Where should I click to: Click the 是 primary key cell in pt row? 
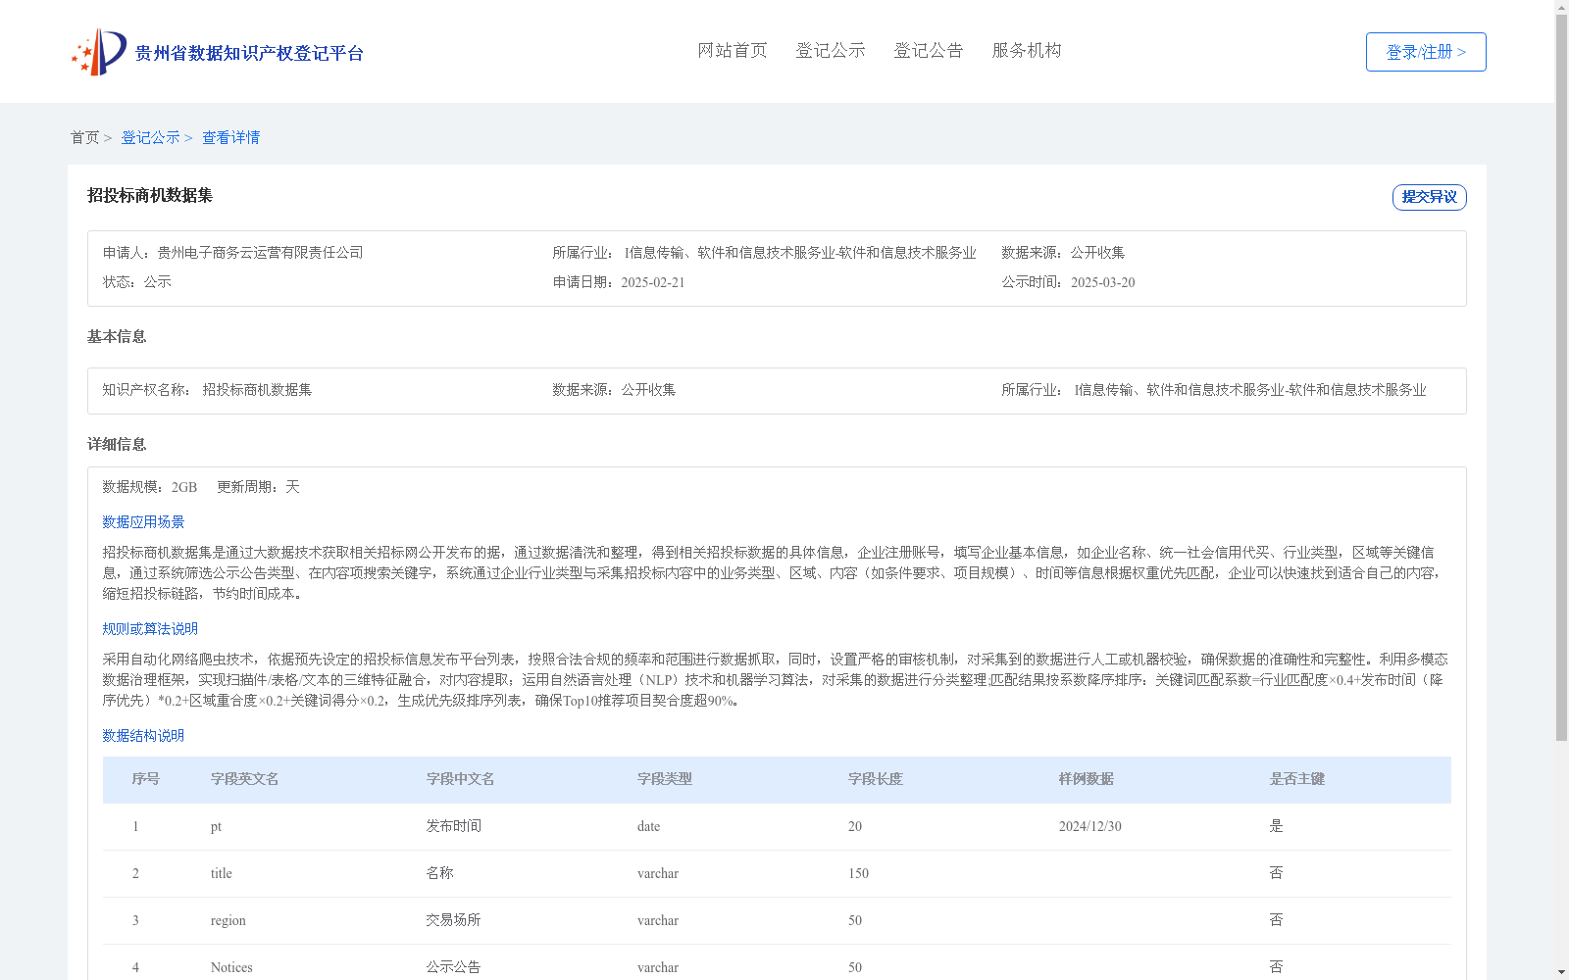tap(1277, 826)
